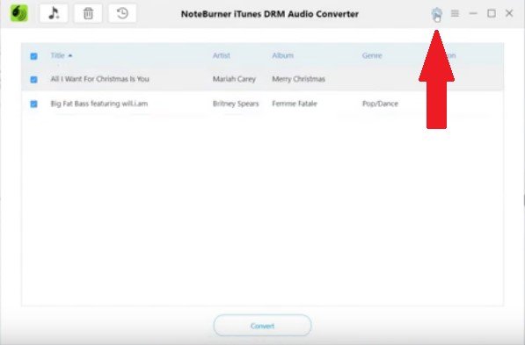Uncheck All I Want For Christmas Is You
The width and height of the screenshot is (525, 345).
click(x=33, y=79)
